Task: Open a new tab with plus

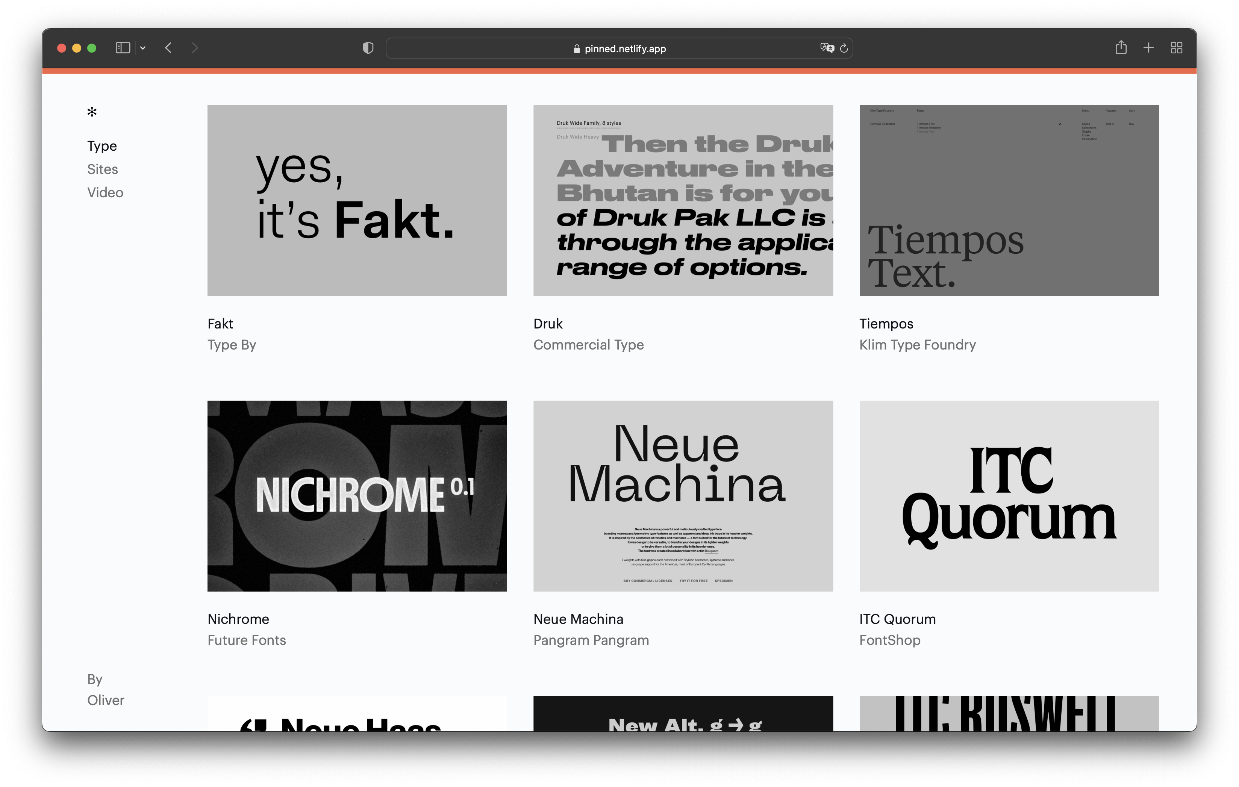Action: [x=1148, y=48]
